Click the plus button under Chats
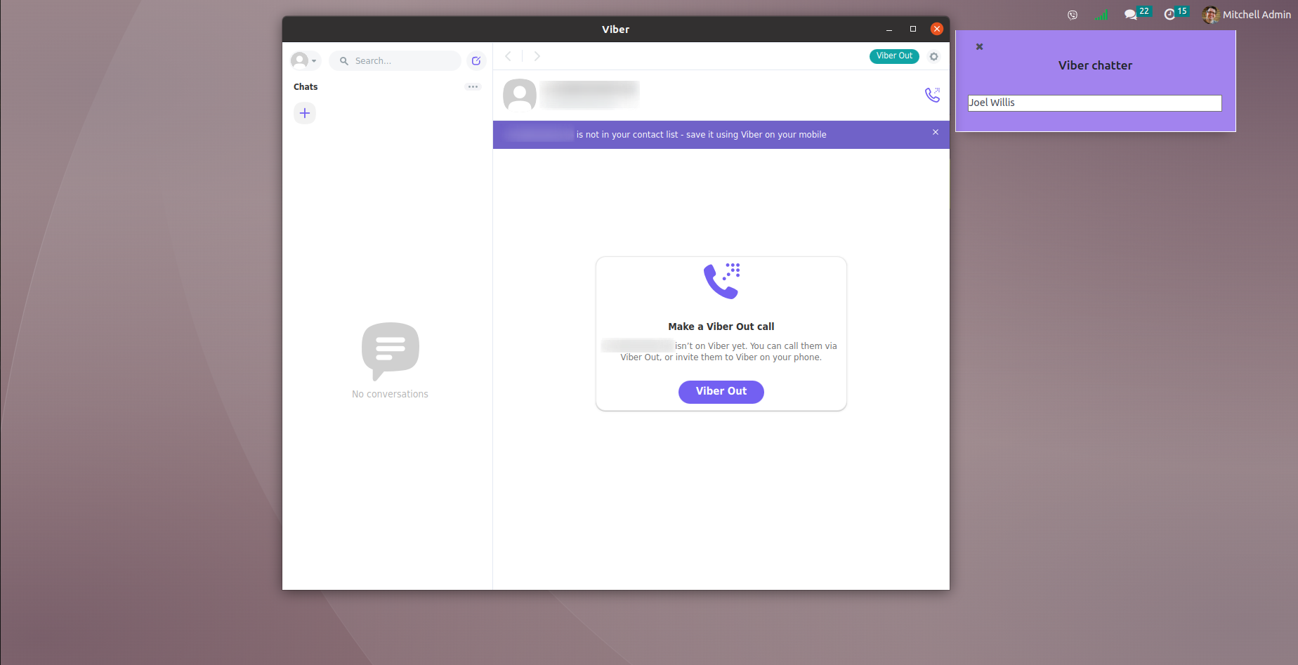 [305, 113]
